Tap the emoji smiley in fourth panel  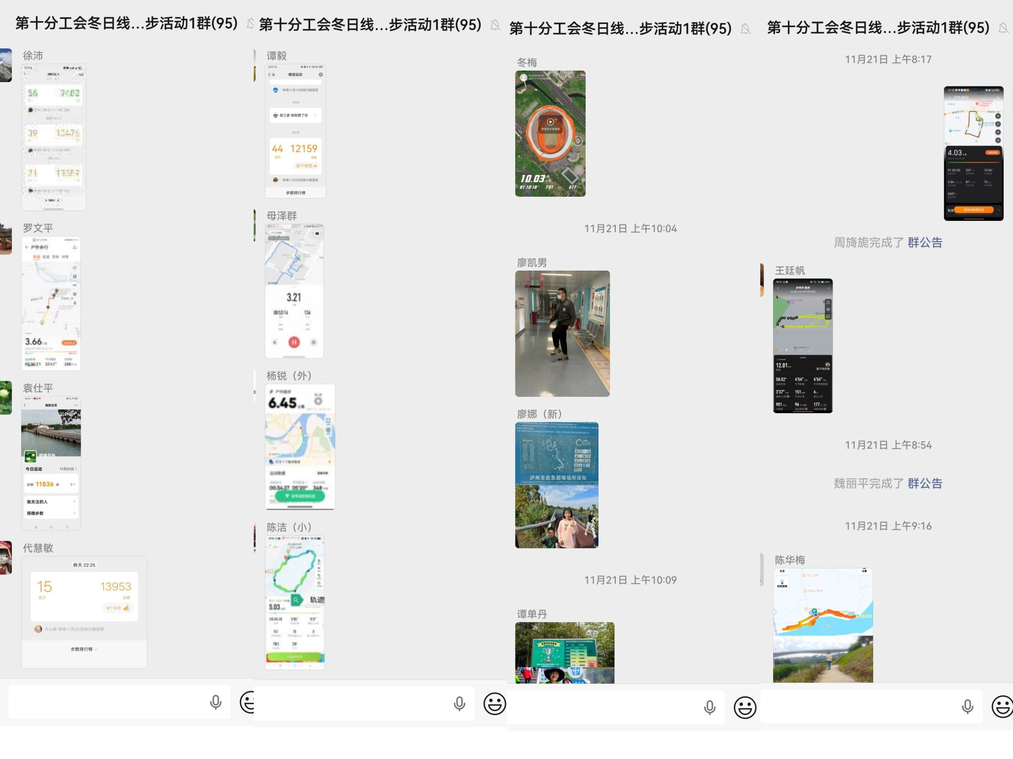click(x=1002, y=707)
